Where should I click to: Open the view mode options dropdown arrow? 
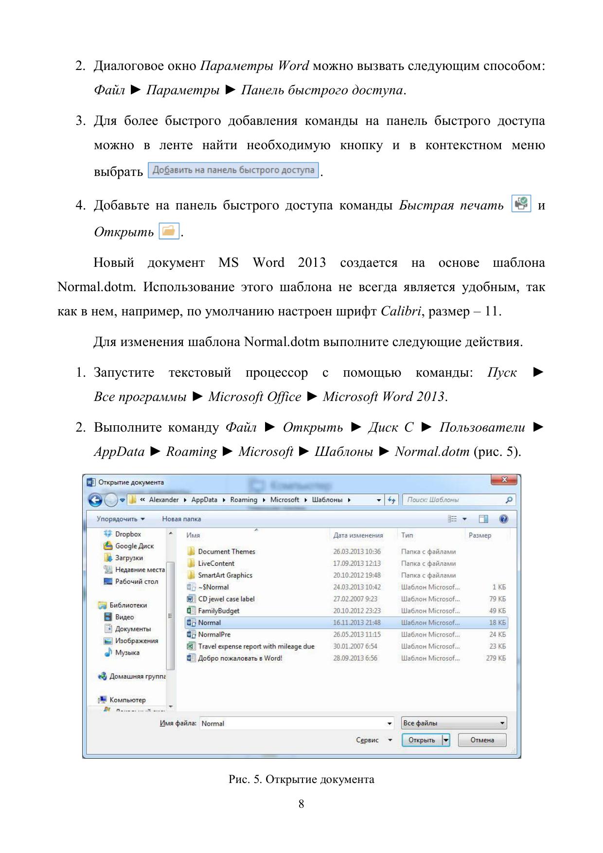coord(464,519)
